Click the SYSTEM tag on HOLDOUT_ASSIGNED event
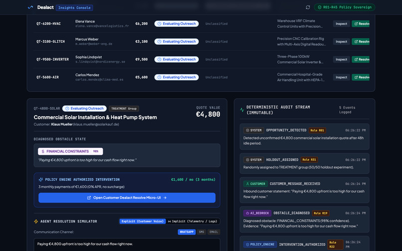 point(253,160)
